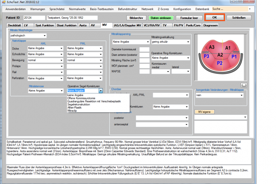276x184 pixels.
Task: Open the kongenitale Veränderungen dropdown
Action: pyautogui.click(x=220, y=95)
